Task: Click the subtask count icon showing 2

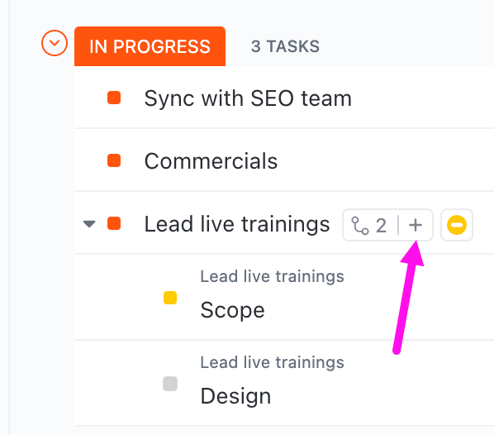Action: [x=360, y=226]
